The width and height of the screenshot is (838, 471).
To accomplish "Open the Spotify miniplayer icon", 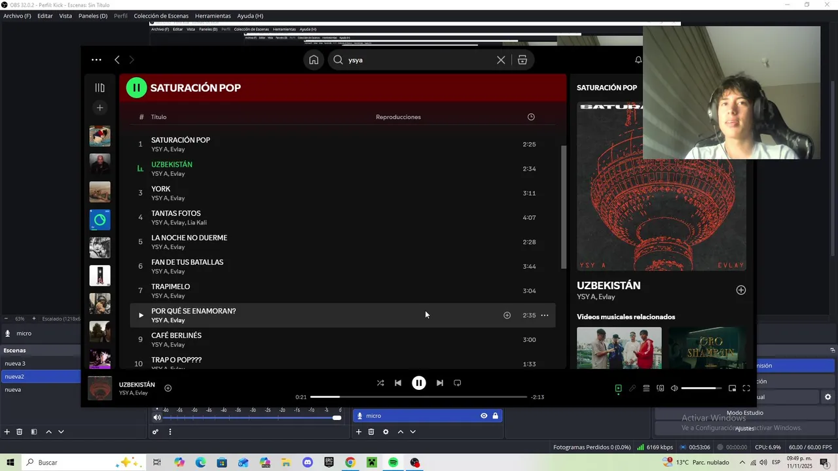I will tap(732, 388).
